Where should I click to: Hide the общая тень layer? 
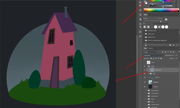[145, 70]
